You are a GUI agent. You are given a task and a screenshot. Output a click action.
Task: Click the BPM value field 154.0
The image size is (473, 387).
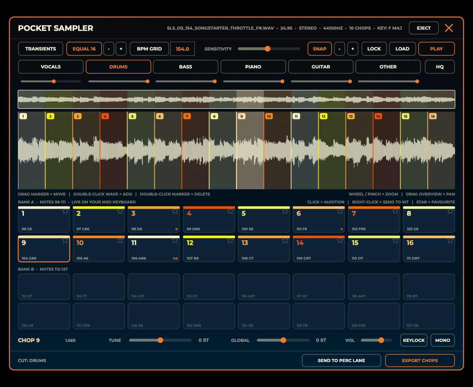coord(182,49)
